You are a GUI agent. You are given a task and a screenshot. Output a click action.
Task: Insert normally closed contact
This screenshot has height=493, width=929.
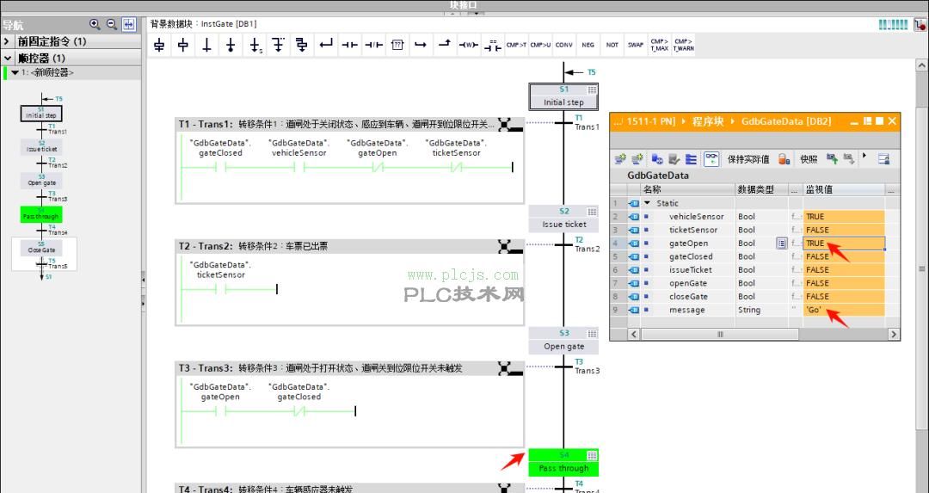click(x=374, y=45)
